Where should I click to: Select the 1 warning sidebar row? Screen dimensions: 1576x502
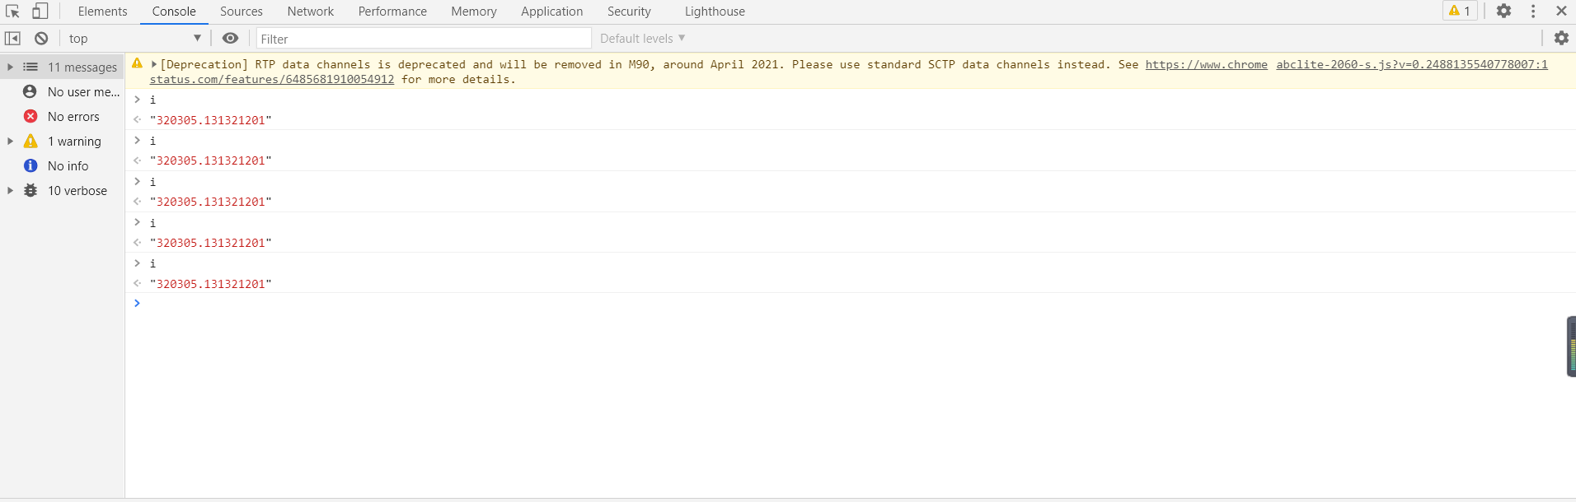click(x=62, y=142)
